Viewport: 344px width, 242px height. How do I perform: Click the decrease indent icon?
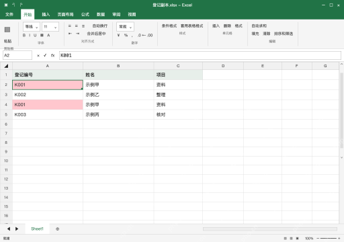click(x=70, y=34)
